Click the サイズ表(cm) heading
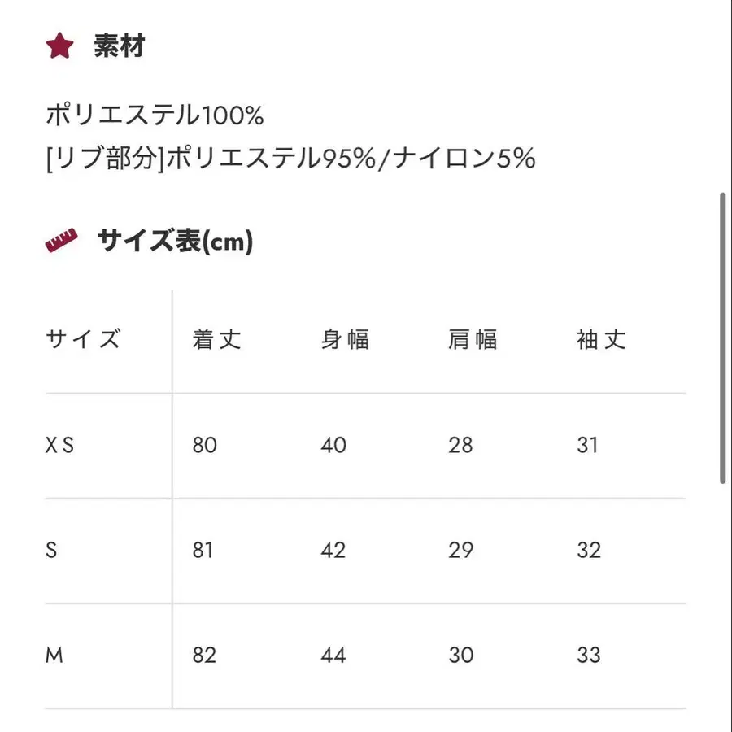This screenshot has width=732, height=732. point(175,241)
